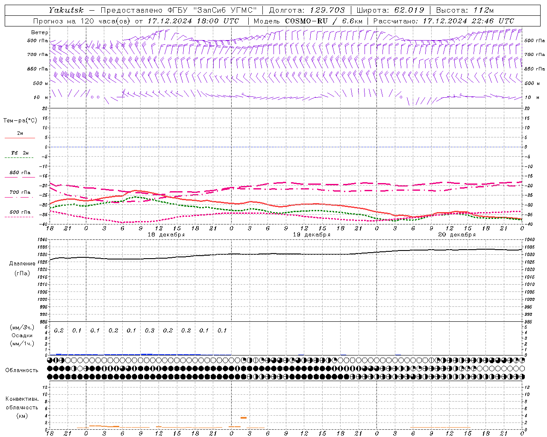Click the 19 декабря date label
The image size is (547, 437).
coord(312,235)
